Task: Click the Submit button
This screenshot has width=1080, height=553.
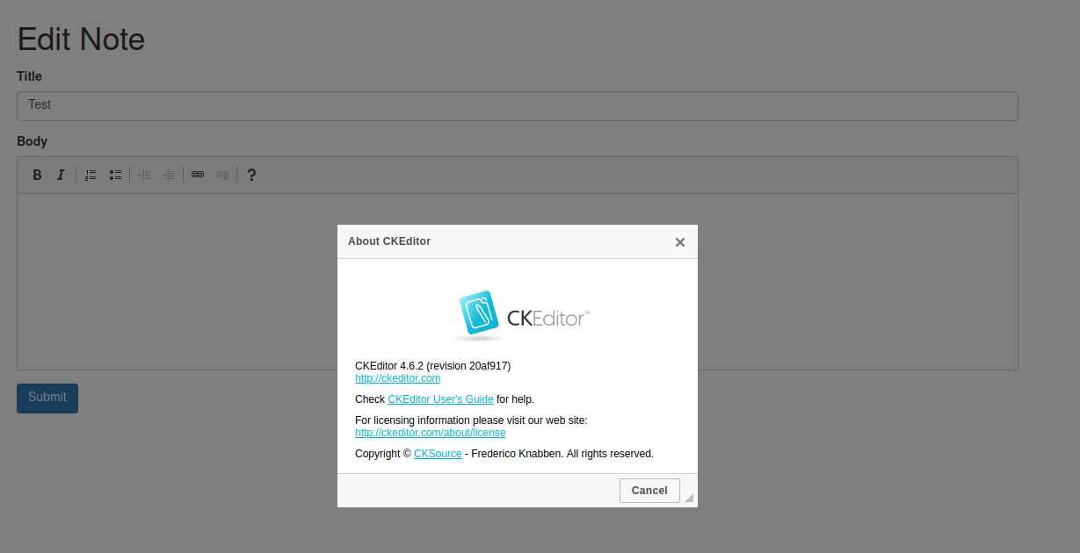Action: click(x=47, y=398)
